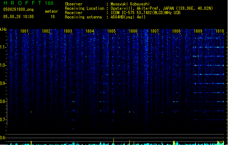Click the 1.1 kHz axis label

(x=3, y=47)
